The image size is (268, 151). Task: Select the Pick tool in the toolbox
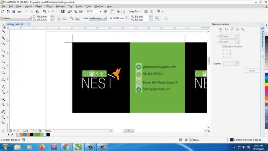pos(3,26)
